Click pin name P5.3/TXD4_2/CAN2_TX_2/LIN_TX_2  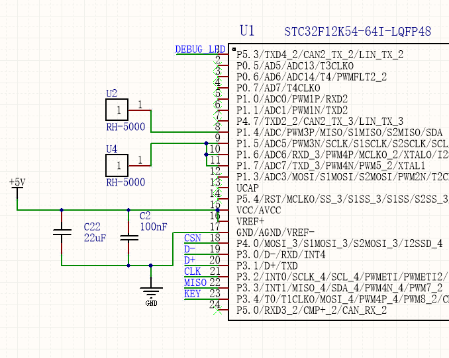[320, 54]
